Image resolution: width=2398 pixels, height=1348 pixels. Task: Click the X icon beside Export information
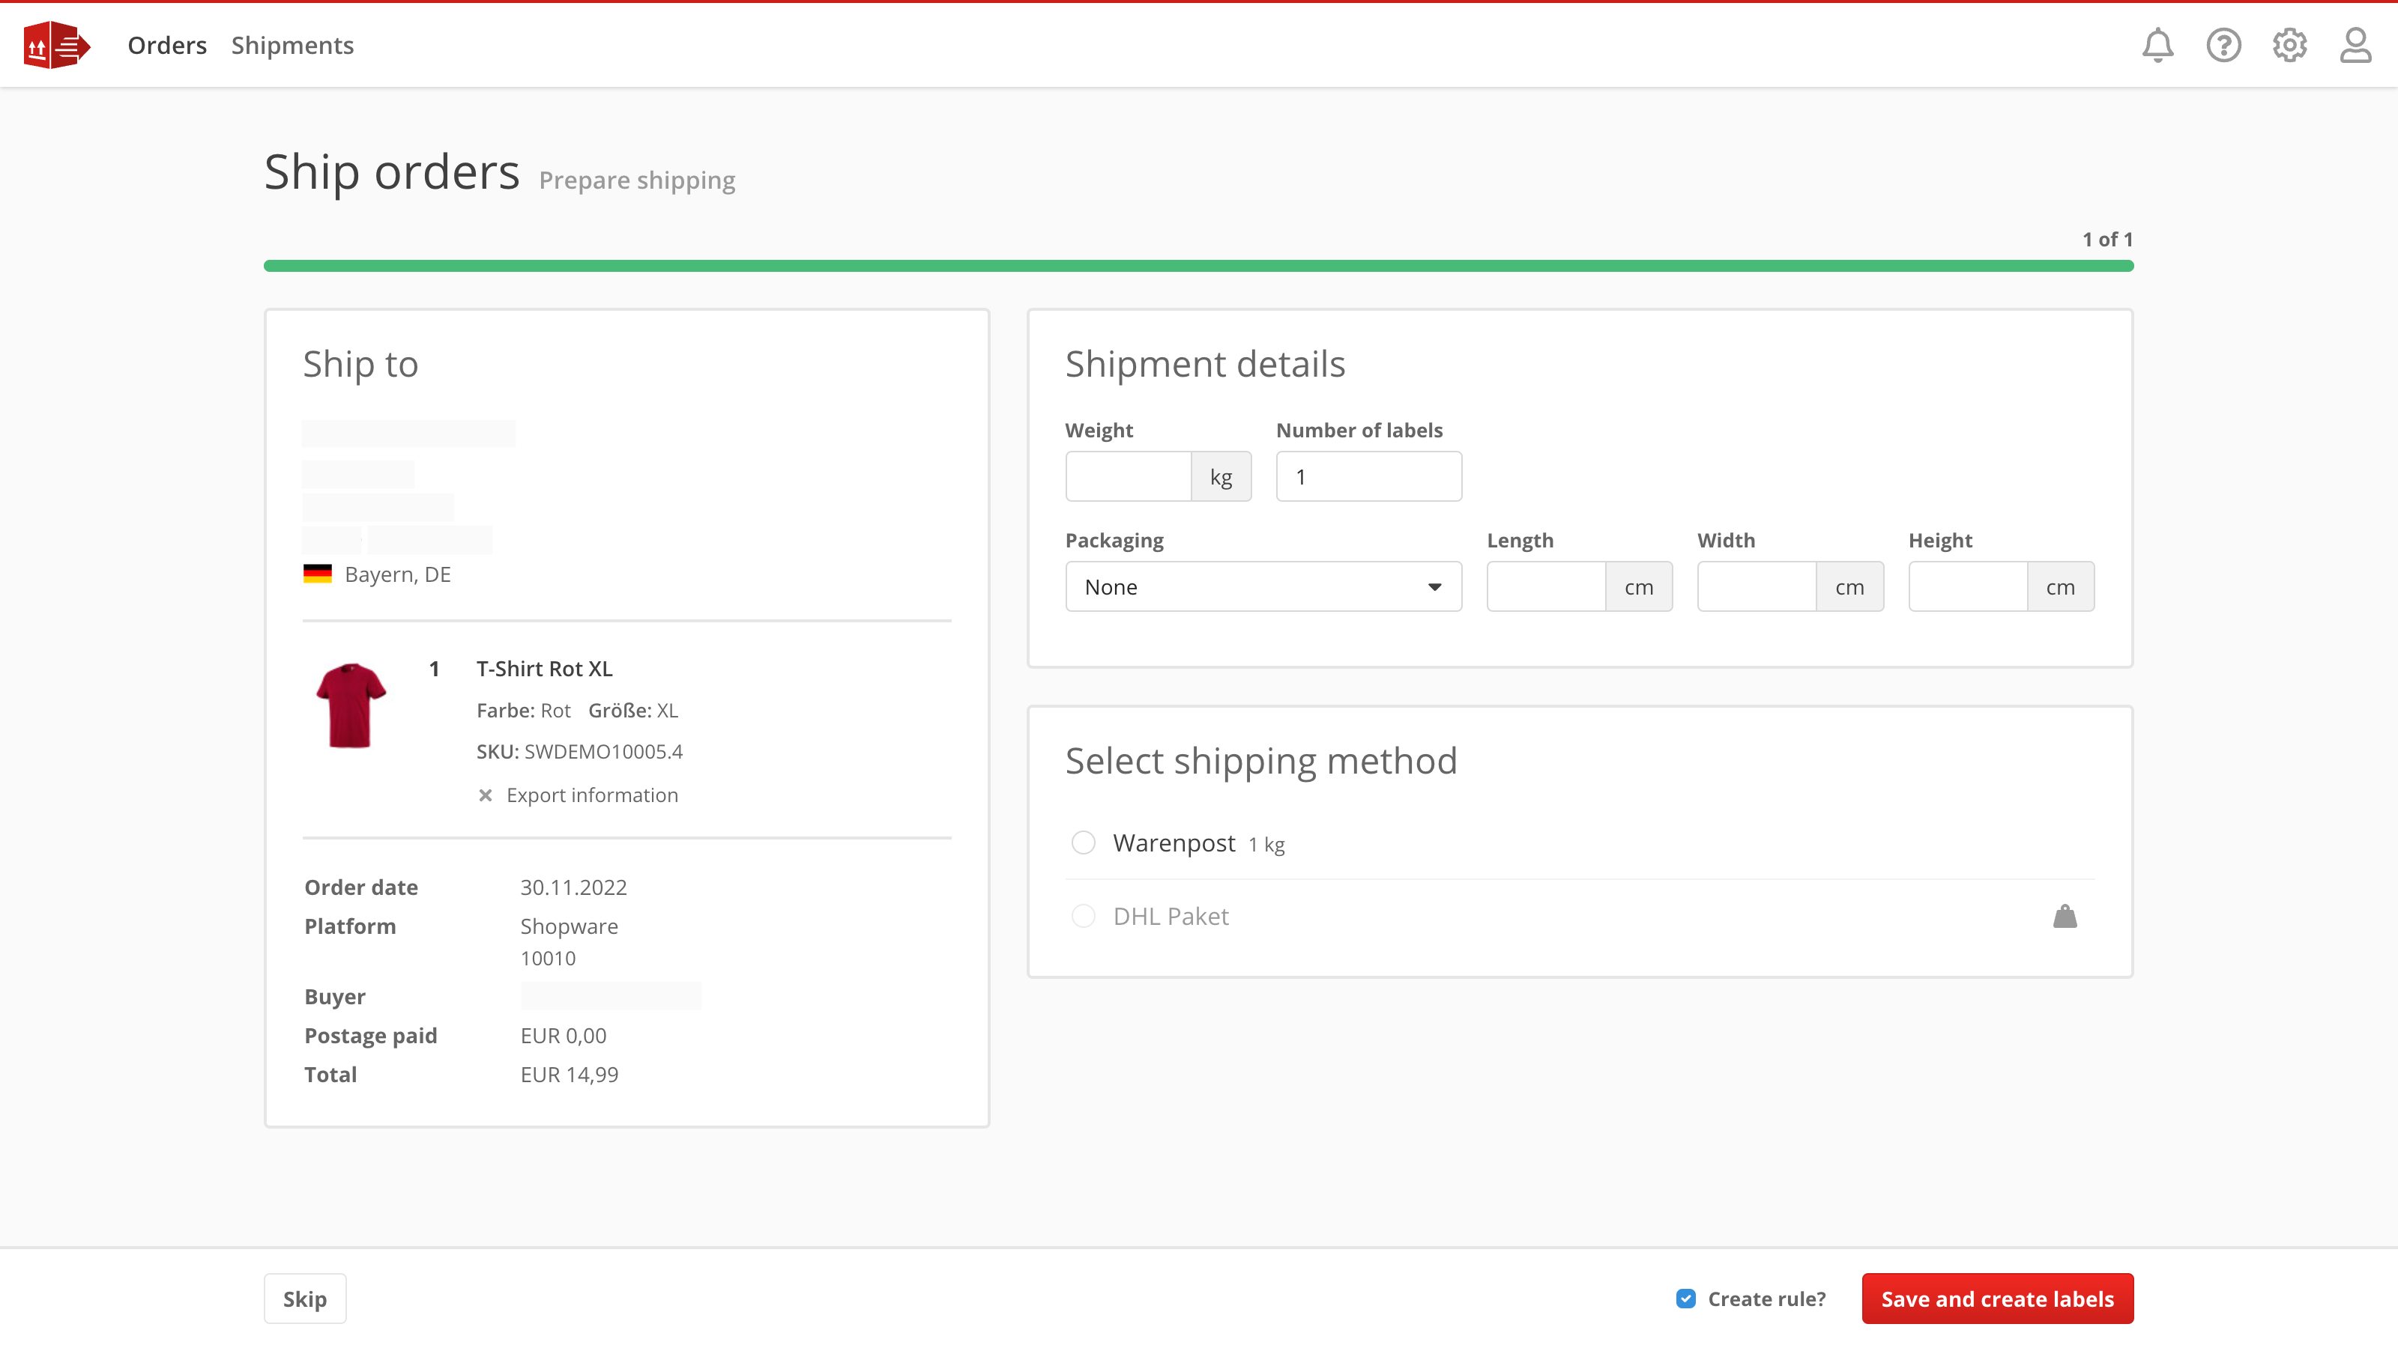point(485,795)
